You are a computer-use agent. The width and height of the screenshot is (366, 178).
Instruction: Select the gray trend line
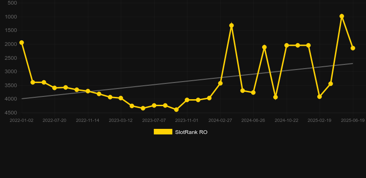(x=187, y=81)
